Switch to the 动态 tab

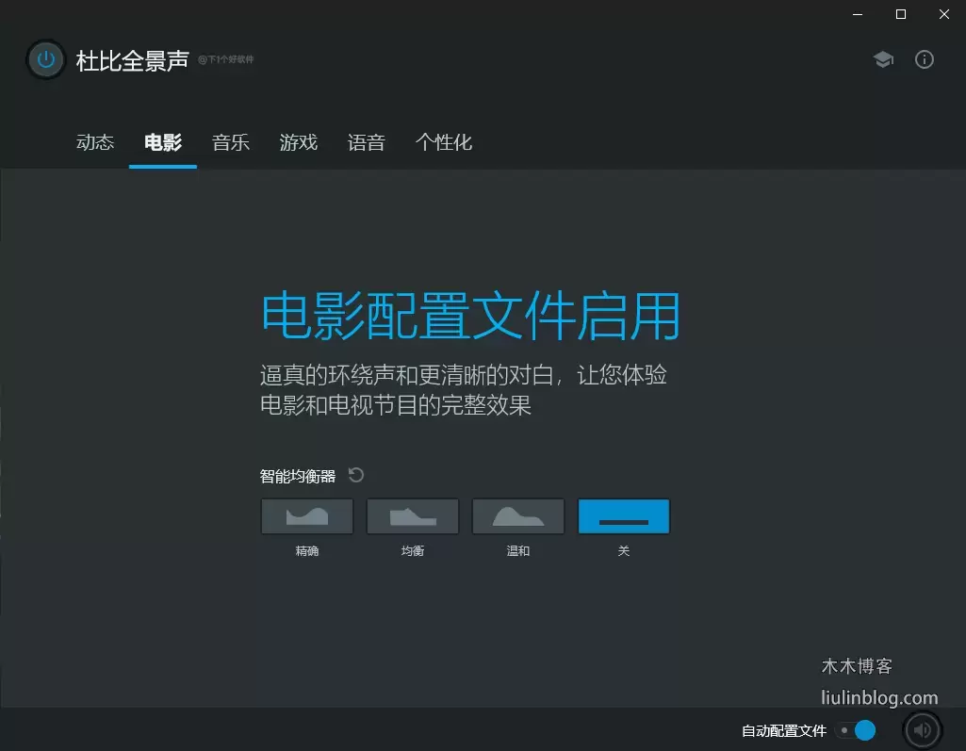tap(95, 143)
